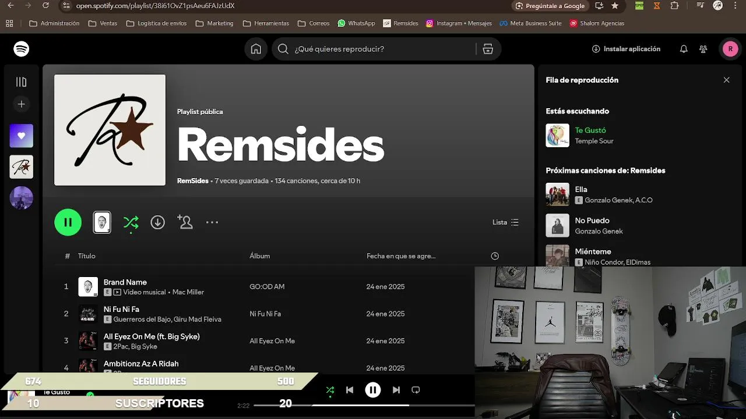Skip to previous track
The width and height of the screenshot is (746, 419).
[350, 390]
